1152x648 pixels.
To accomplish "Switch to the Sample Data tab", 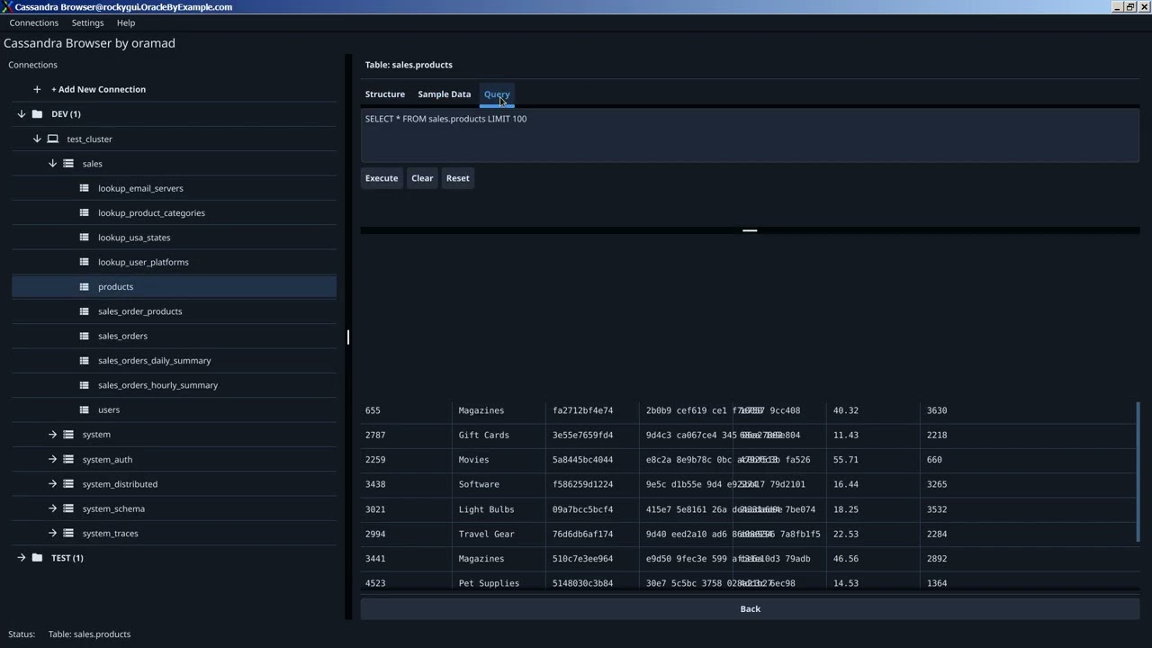I will click(x=444, y=94).
